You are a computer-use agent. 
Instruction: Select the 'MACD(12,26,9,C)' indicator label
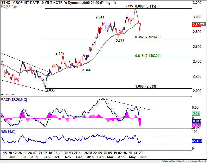point(14,100)
